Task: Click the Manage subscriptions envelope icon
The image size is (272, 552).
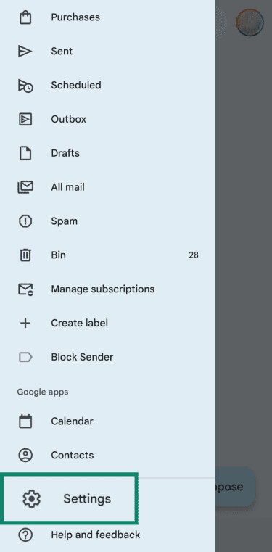Action: pos(25,289)
